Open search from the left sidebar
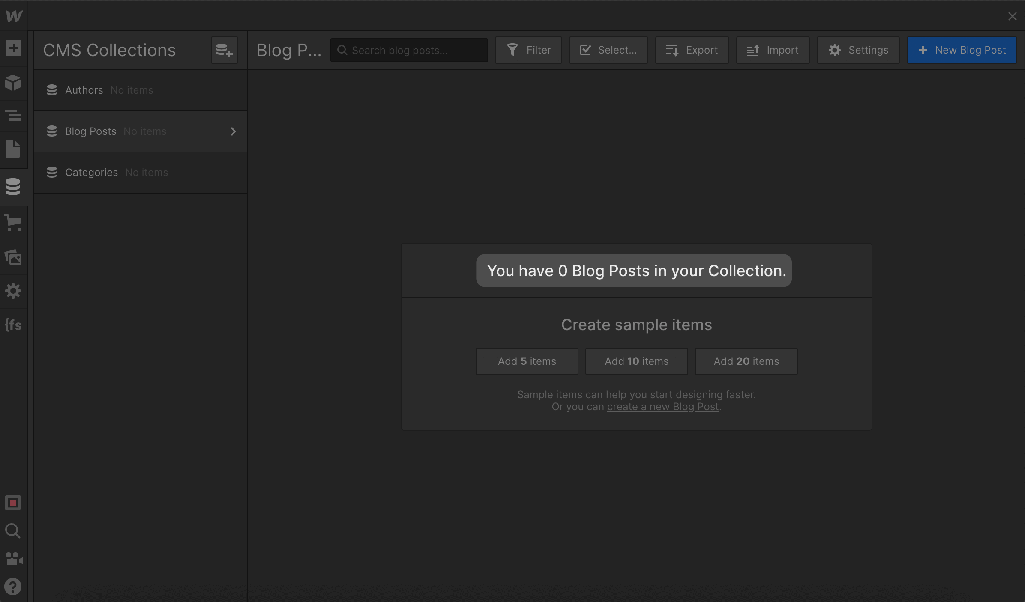 tap(12, 531)
